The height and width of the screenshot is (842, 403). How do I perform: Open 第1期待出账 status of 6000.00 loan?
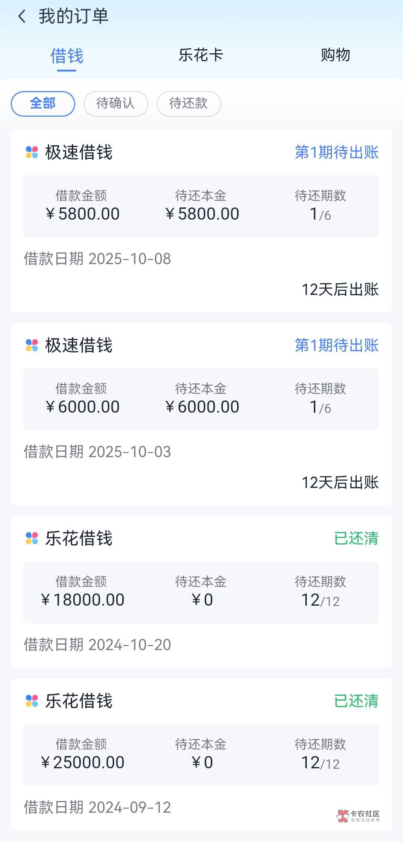tap(336, 345)
